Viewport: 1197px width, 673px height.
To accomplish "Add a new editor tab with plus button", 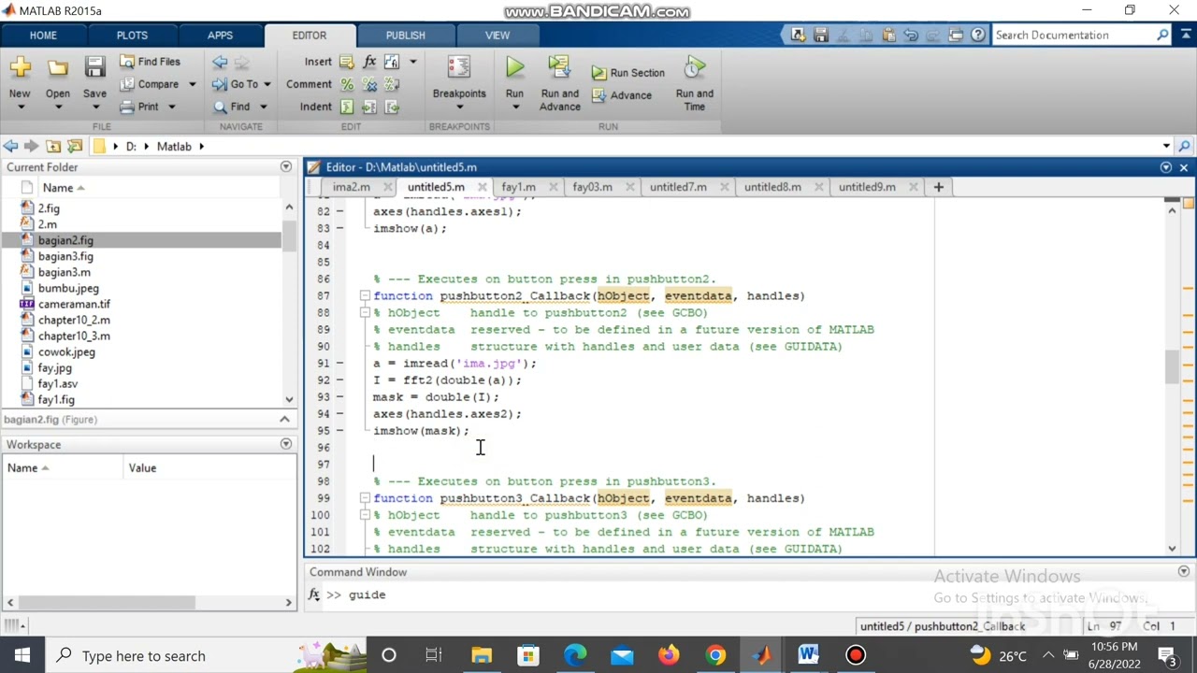I will (x=938, y=187).
